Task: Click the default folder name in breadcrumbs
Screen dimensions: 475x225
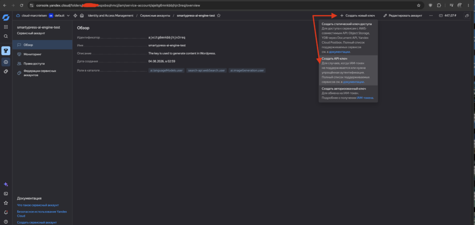Action: click(59, 15)
